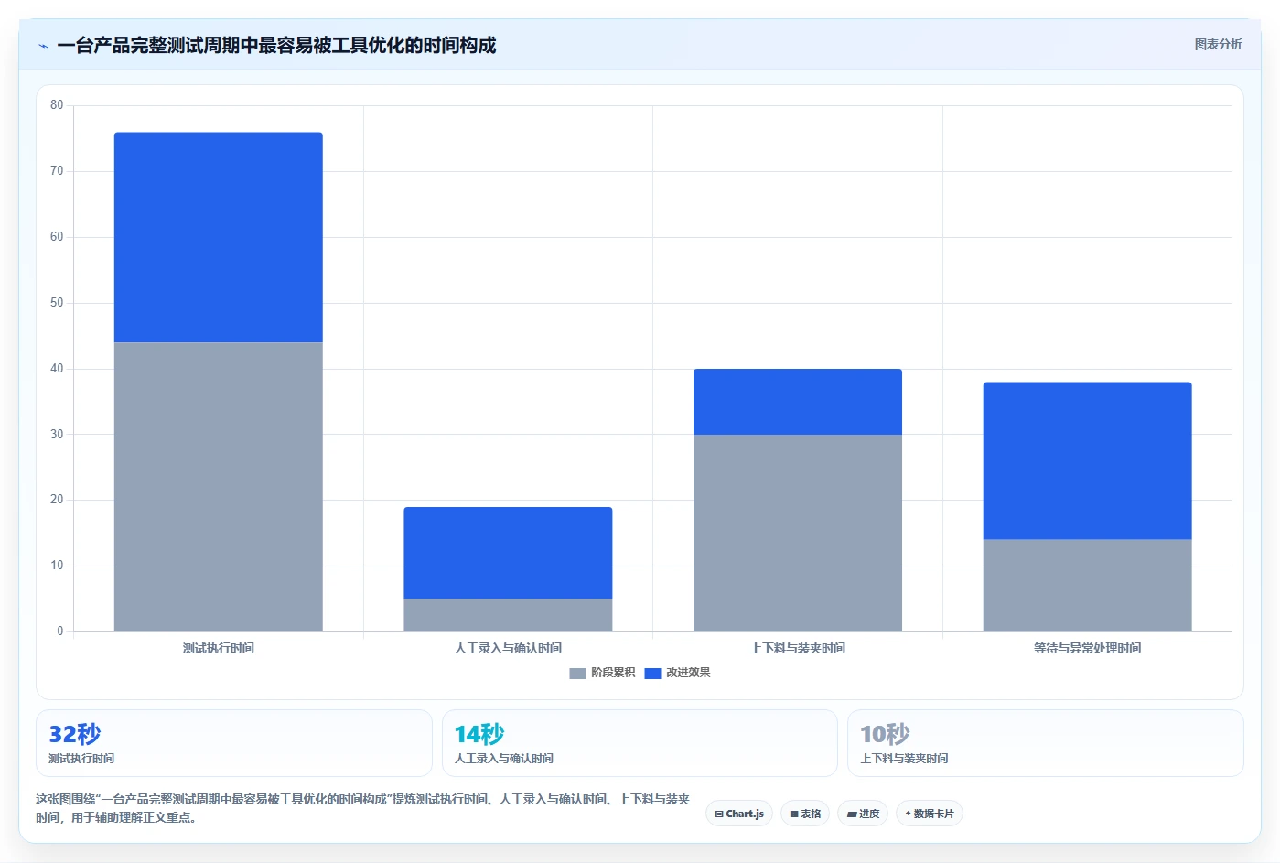Click the 人工录入与确认时间 x-axis label
Image resolution: width=1280 pixels, height=863 pixels.
pyautogui.click(x=508, y=648)
